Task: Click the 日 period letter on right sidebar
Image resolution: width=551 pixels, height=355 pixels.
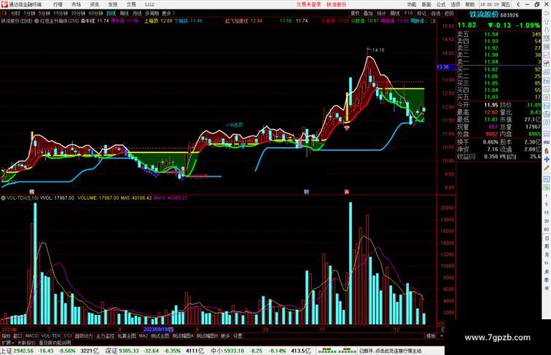Action: coord(547,238)
